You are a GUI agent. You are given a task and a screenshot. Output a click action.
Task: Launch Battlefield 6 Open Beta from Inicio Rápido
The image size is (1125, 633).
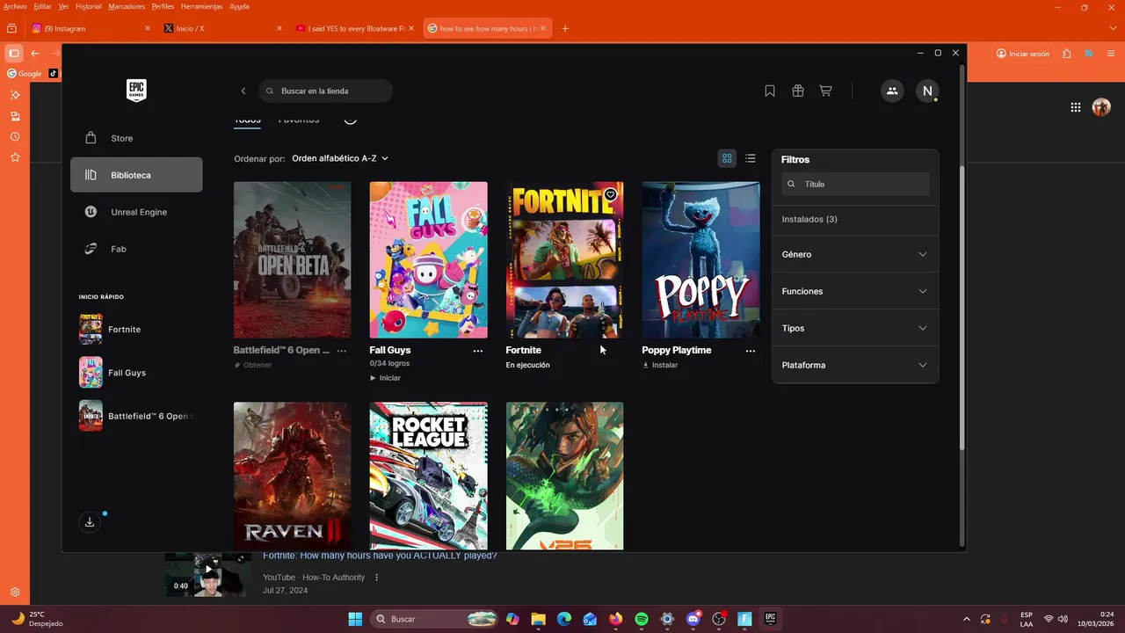tap(136, 416)
